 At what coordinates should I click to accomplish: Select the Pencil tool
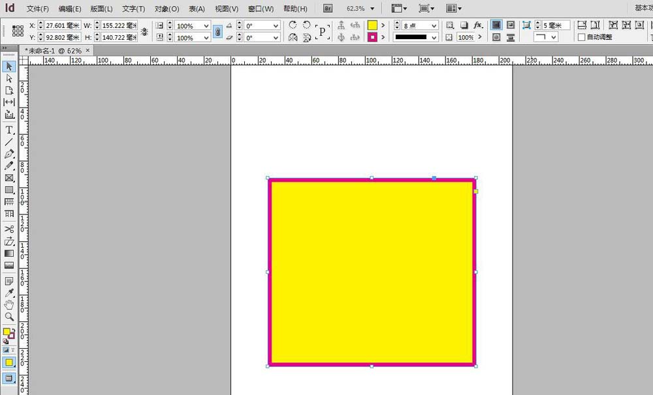tap(9, 166)
